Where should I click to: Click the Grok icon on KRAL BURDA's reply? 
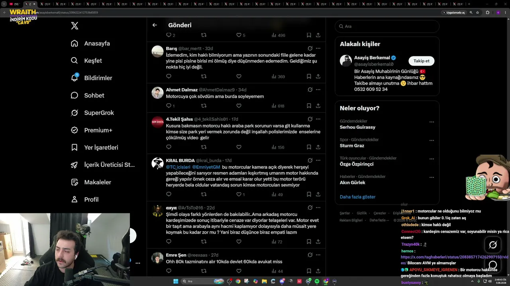[x=310, y=160]
